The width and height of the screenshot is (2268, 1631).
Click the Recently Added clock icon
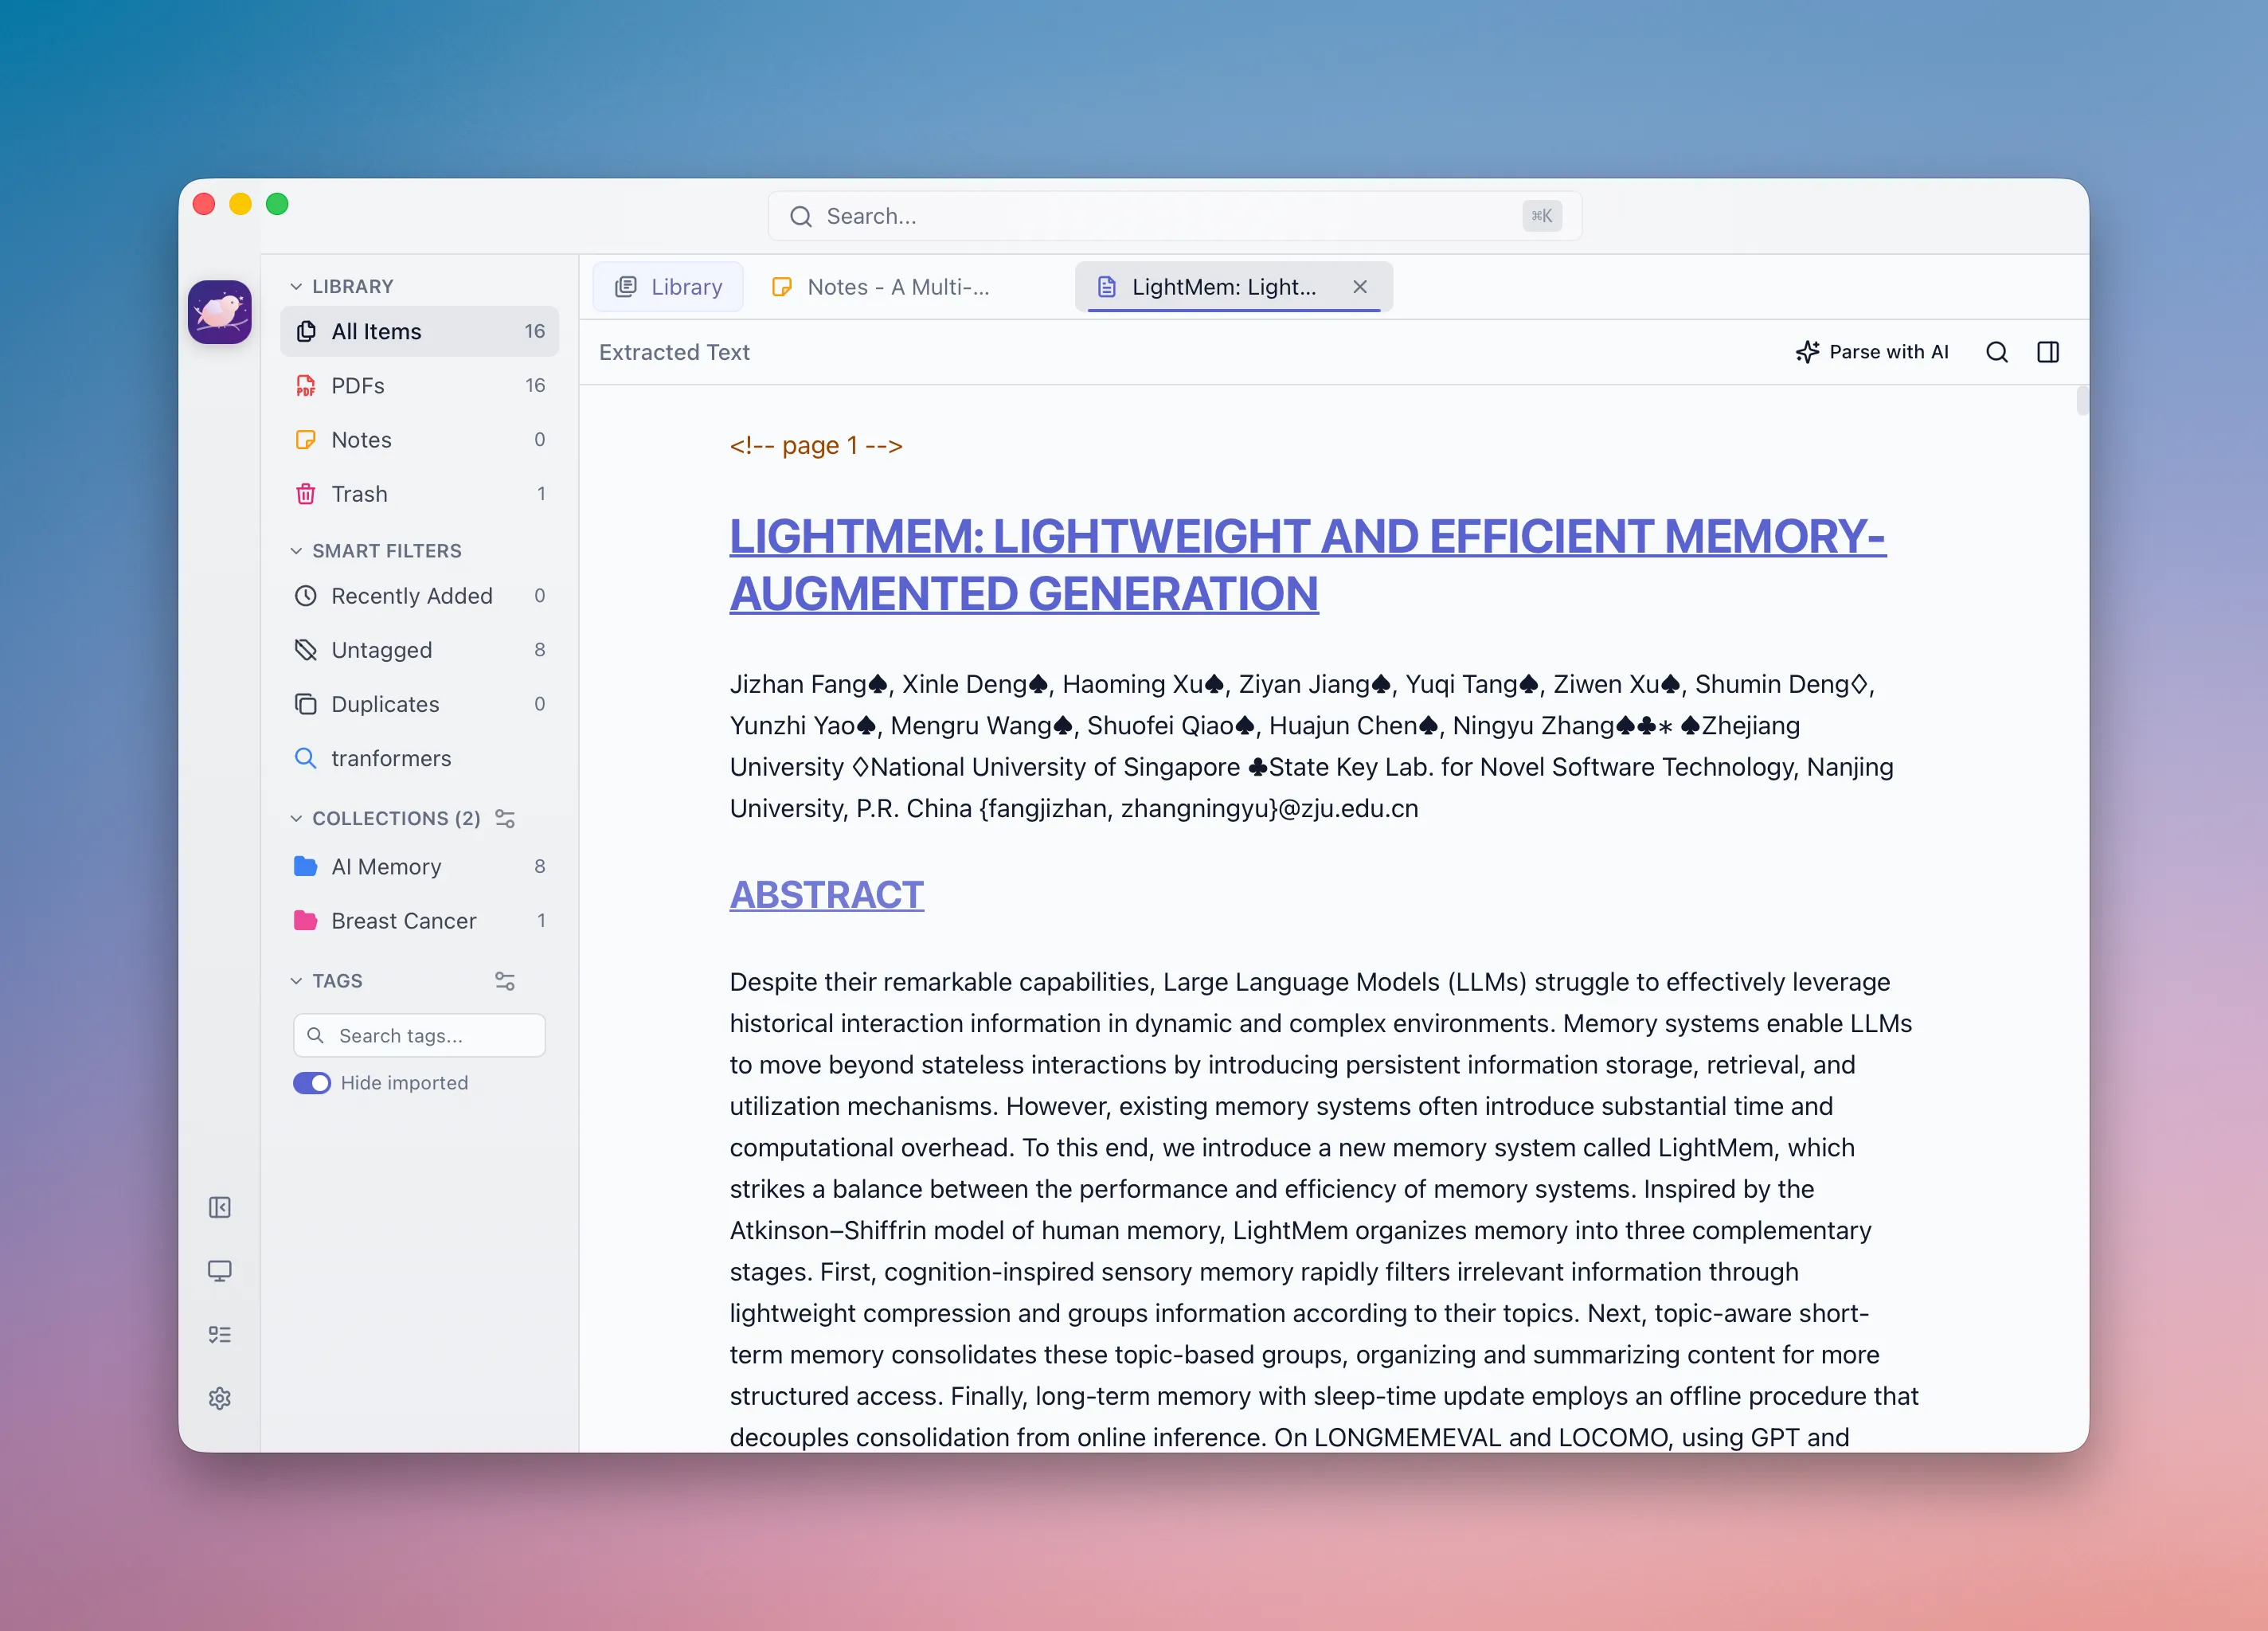[x=306, y=596]
